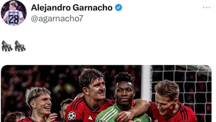Image resolution: width=216 pixels, height=122 pixels.
Task: Open the @agarnacho7 handle link
Action: [x=57, y=18]
